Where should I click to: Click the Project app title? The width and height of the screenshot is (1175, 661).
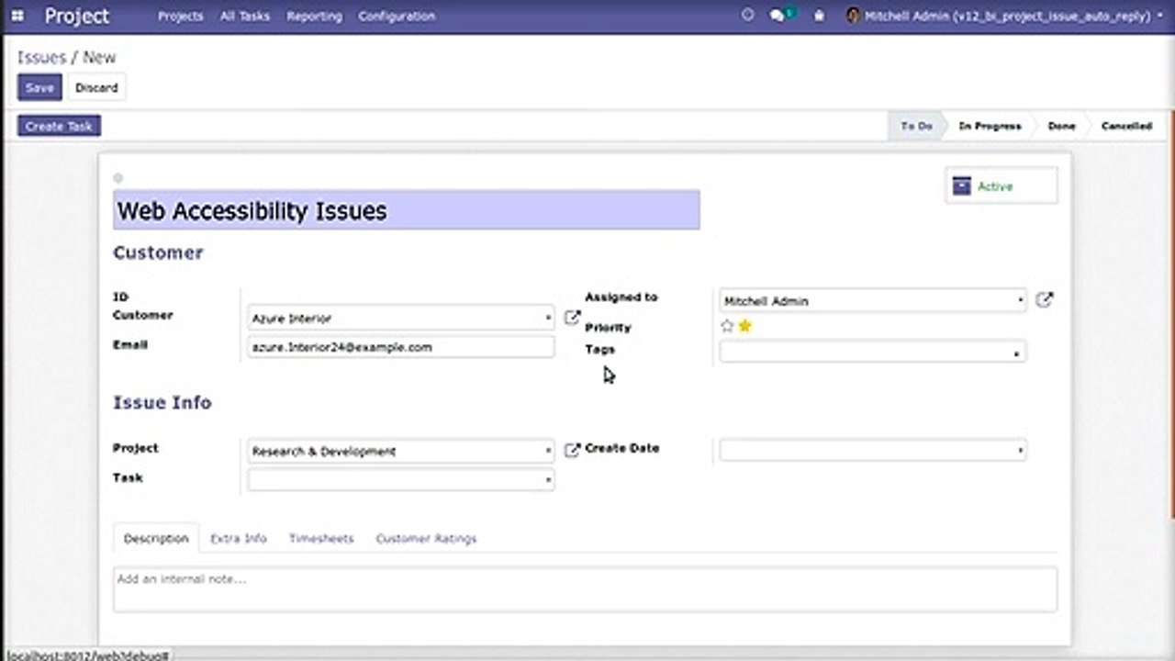pos(77,16)
